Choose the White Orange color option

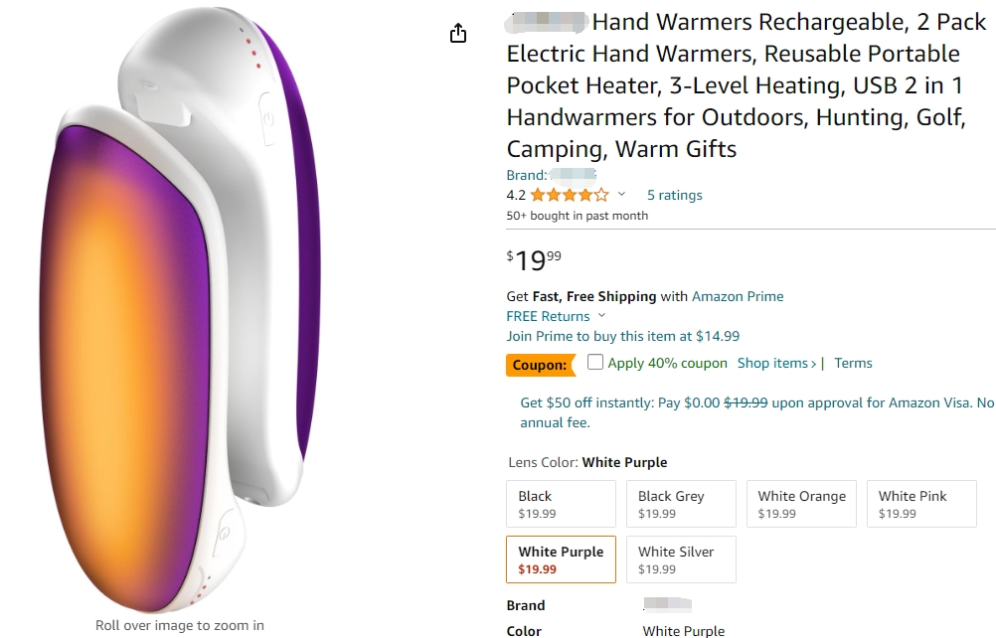pos(801,504)
